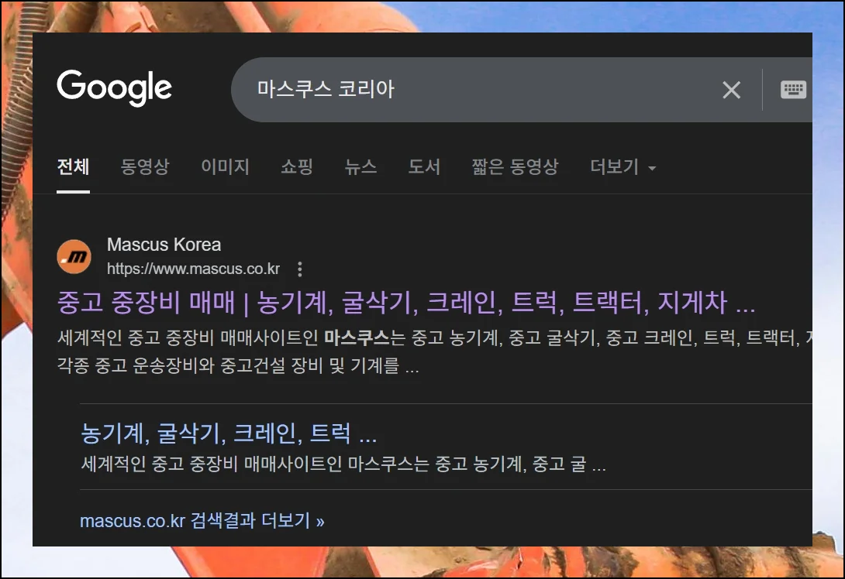This screenshot has height=579, width=845.
Task: Open the 농기계, 굴삭기, 크레인, 트럭 sitelink
Action: click(x=229, y=433)
